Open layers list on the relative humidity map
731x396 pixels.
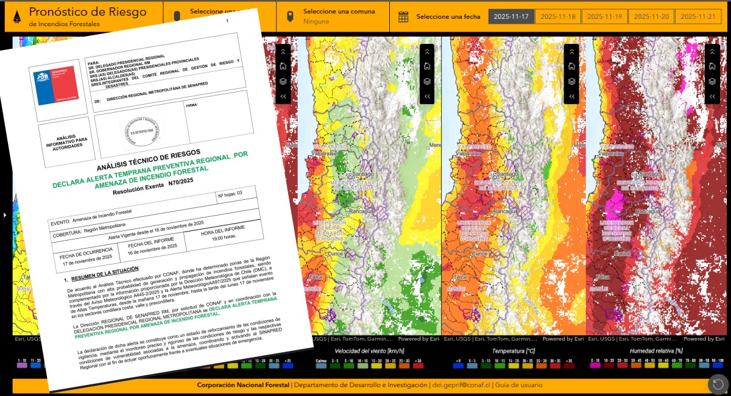(712, 81)
